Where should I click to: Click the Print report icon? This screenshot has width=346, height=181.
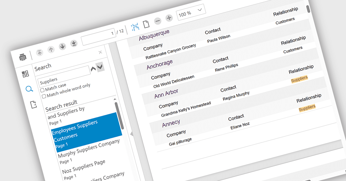23,57
